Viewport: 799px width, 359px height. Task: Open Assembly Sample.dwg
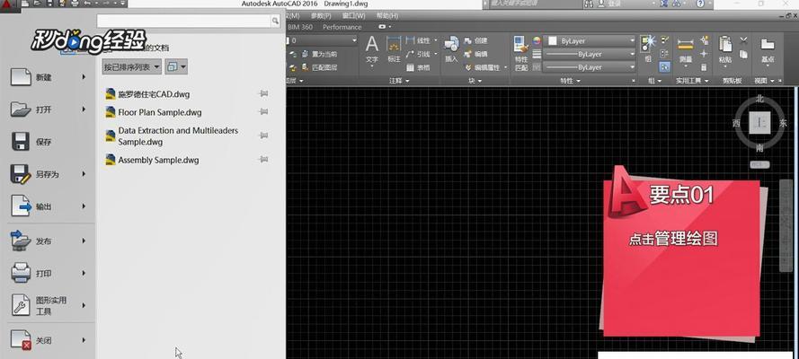point(152,160)
